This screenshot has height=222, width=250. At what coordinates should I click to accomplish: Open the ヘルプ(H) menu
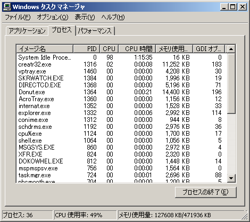(x=113, y=17)
